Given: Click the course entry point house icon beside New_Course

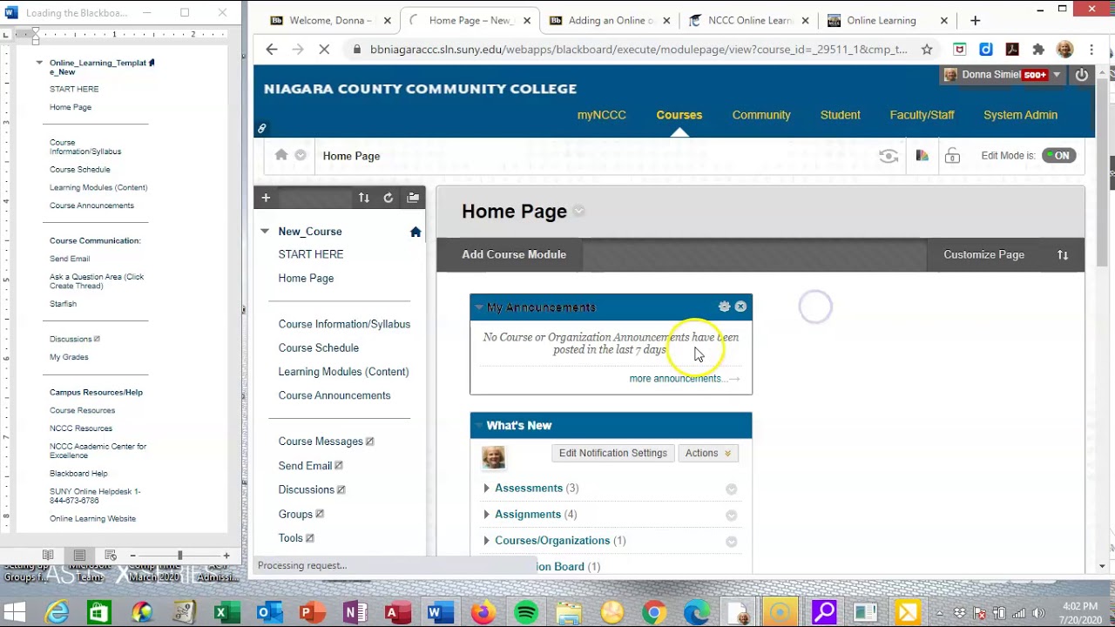Looking at the screenshot, I should click(x=416, y=232).
